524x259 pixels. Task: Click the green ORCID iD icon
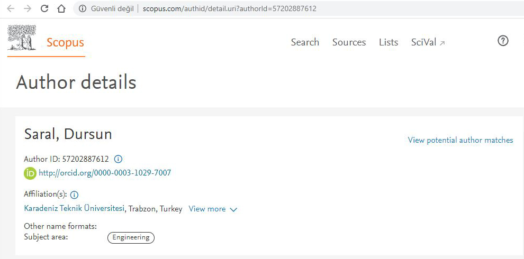pyautogui.click(x=30, y=173)
